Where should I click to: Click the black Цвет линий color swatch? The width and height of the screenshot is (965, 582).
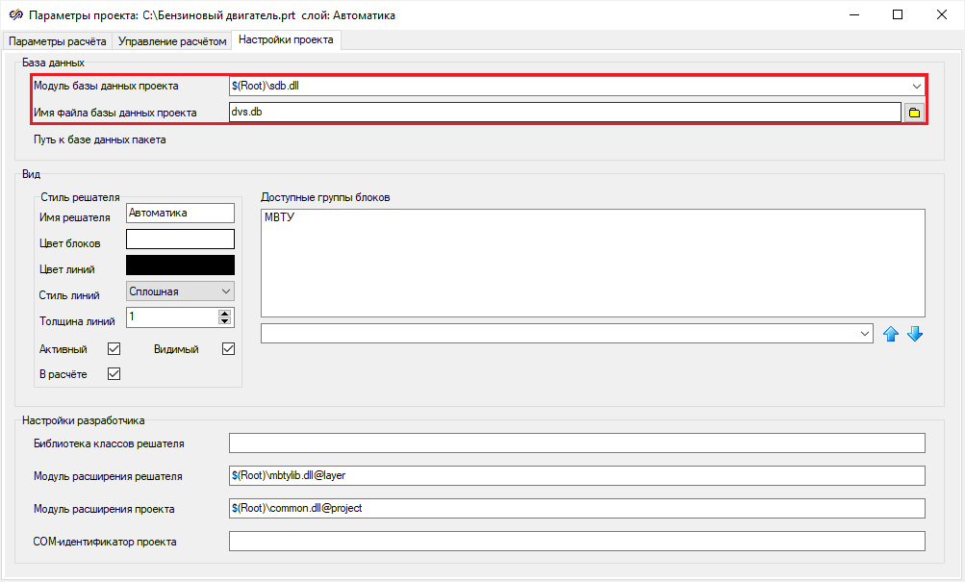coord(180,266)
